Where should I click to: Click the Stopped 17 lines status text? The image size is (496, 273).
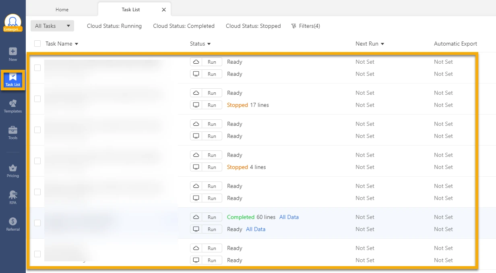(x=248, y=105)
